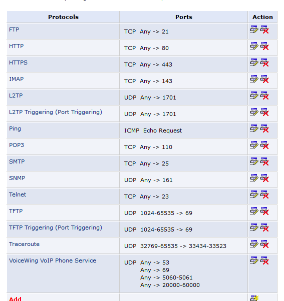Remove the SMTP protocol entry

(264, 161)
